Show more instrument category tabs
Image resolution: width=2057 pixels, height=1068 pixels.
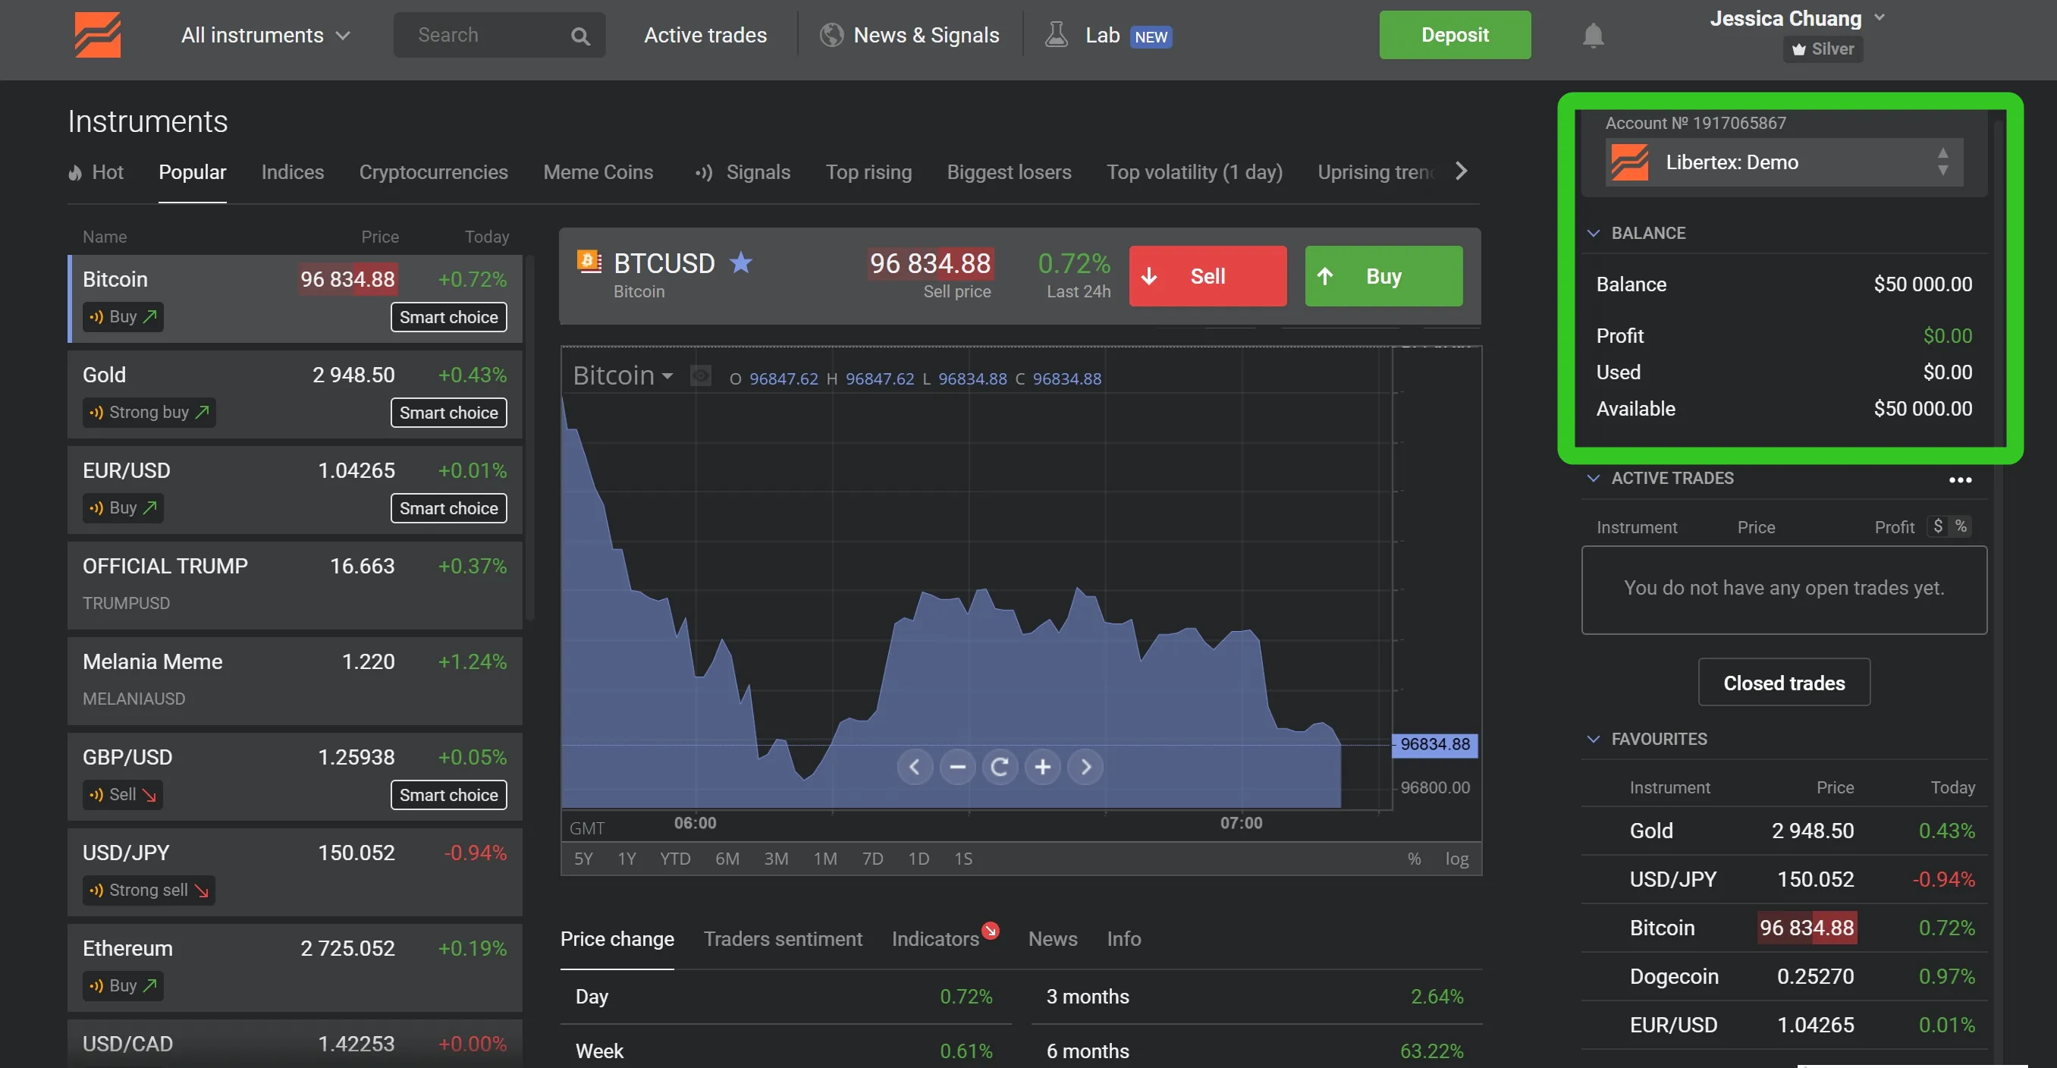pos(1462,171)
